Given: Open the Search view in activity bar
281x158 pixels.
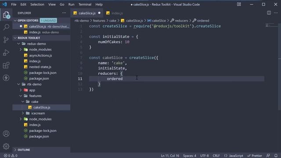Looking at the screenshot, I should click(6, 27).
